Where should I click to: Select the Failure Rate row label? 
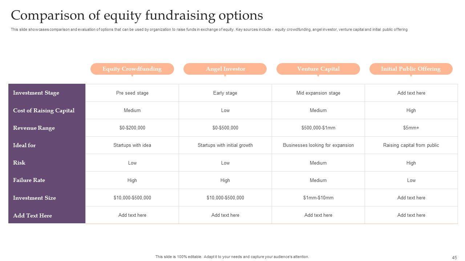[x=29, y=180]
